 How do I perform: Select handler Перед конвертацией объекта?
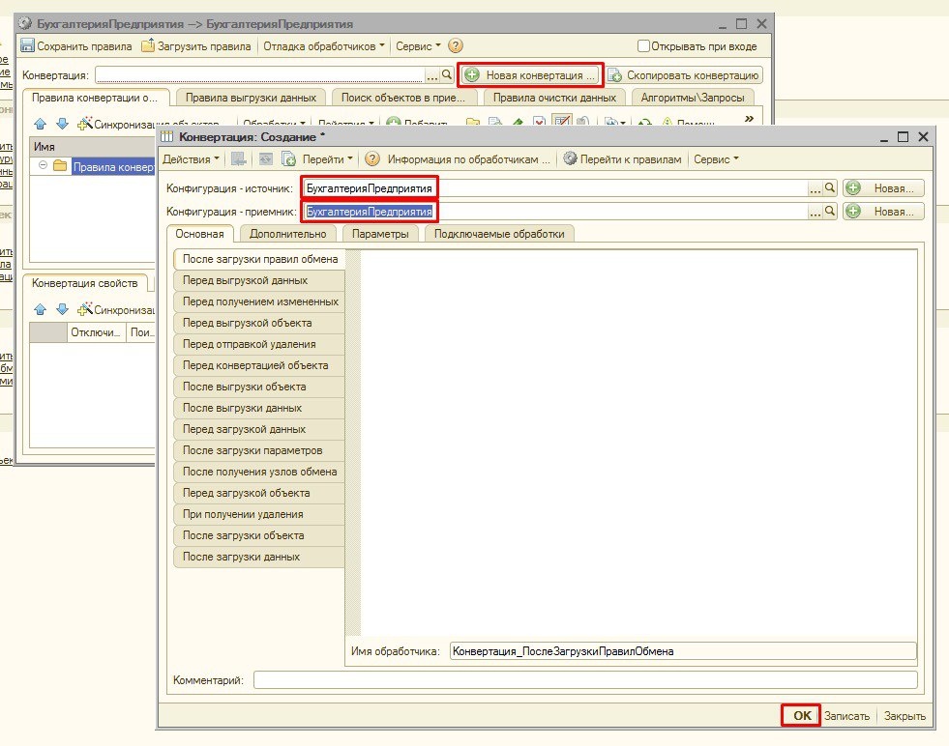tap(259, 365)
